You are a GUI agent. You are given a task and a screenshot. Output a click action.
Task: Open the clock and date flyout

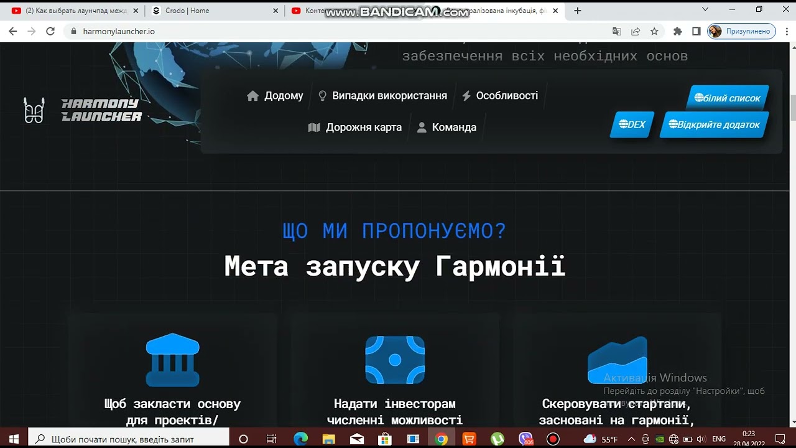(749, 439)
